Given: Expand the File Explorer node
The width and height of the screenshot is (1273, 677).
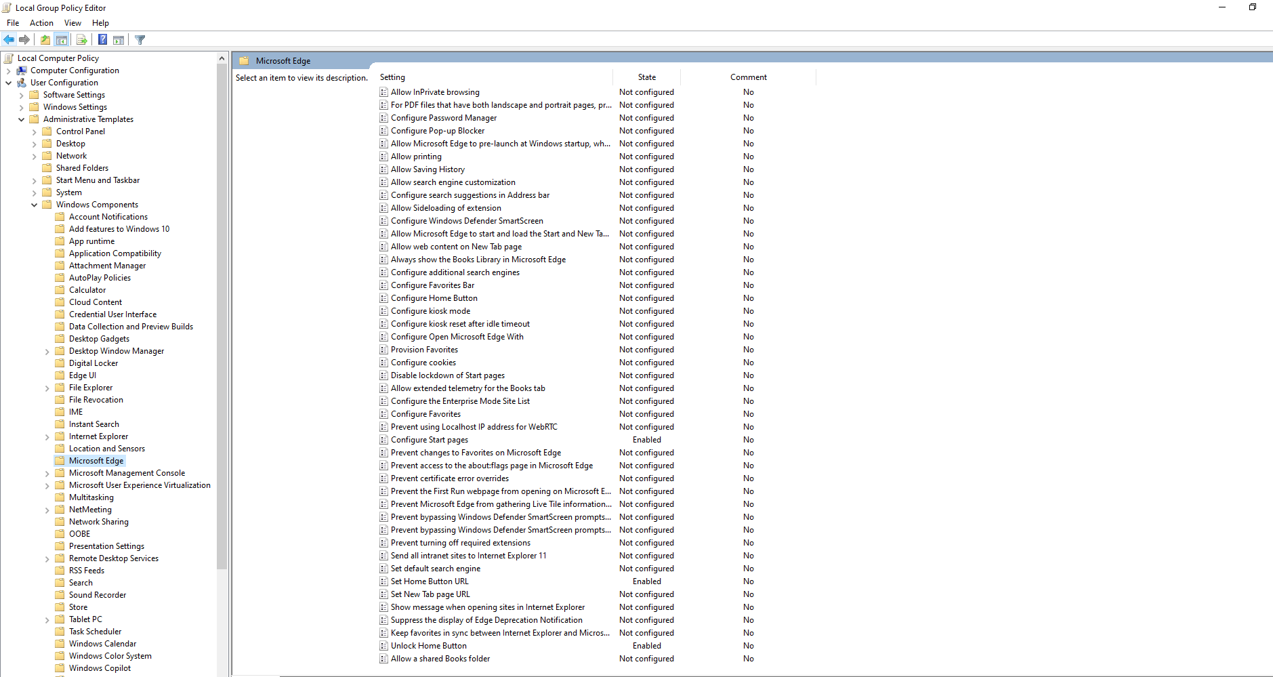Looking at the screenshot, I should [47, 388].
